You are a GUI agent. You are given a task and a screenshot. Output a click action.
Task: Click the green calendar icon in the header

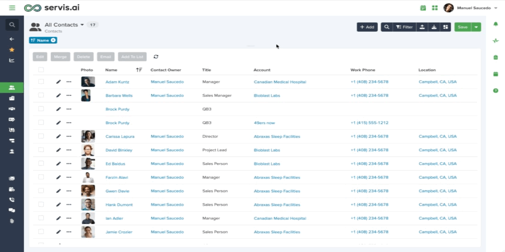(423, 8)
